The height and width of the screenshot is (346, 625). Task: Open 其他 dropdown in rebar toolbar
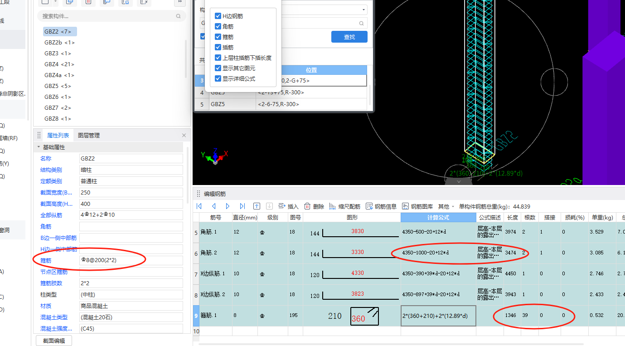point(446,206)
